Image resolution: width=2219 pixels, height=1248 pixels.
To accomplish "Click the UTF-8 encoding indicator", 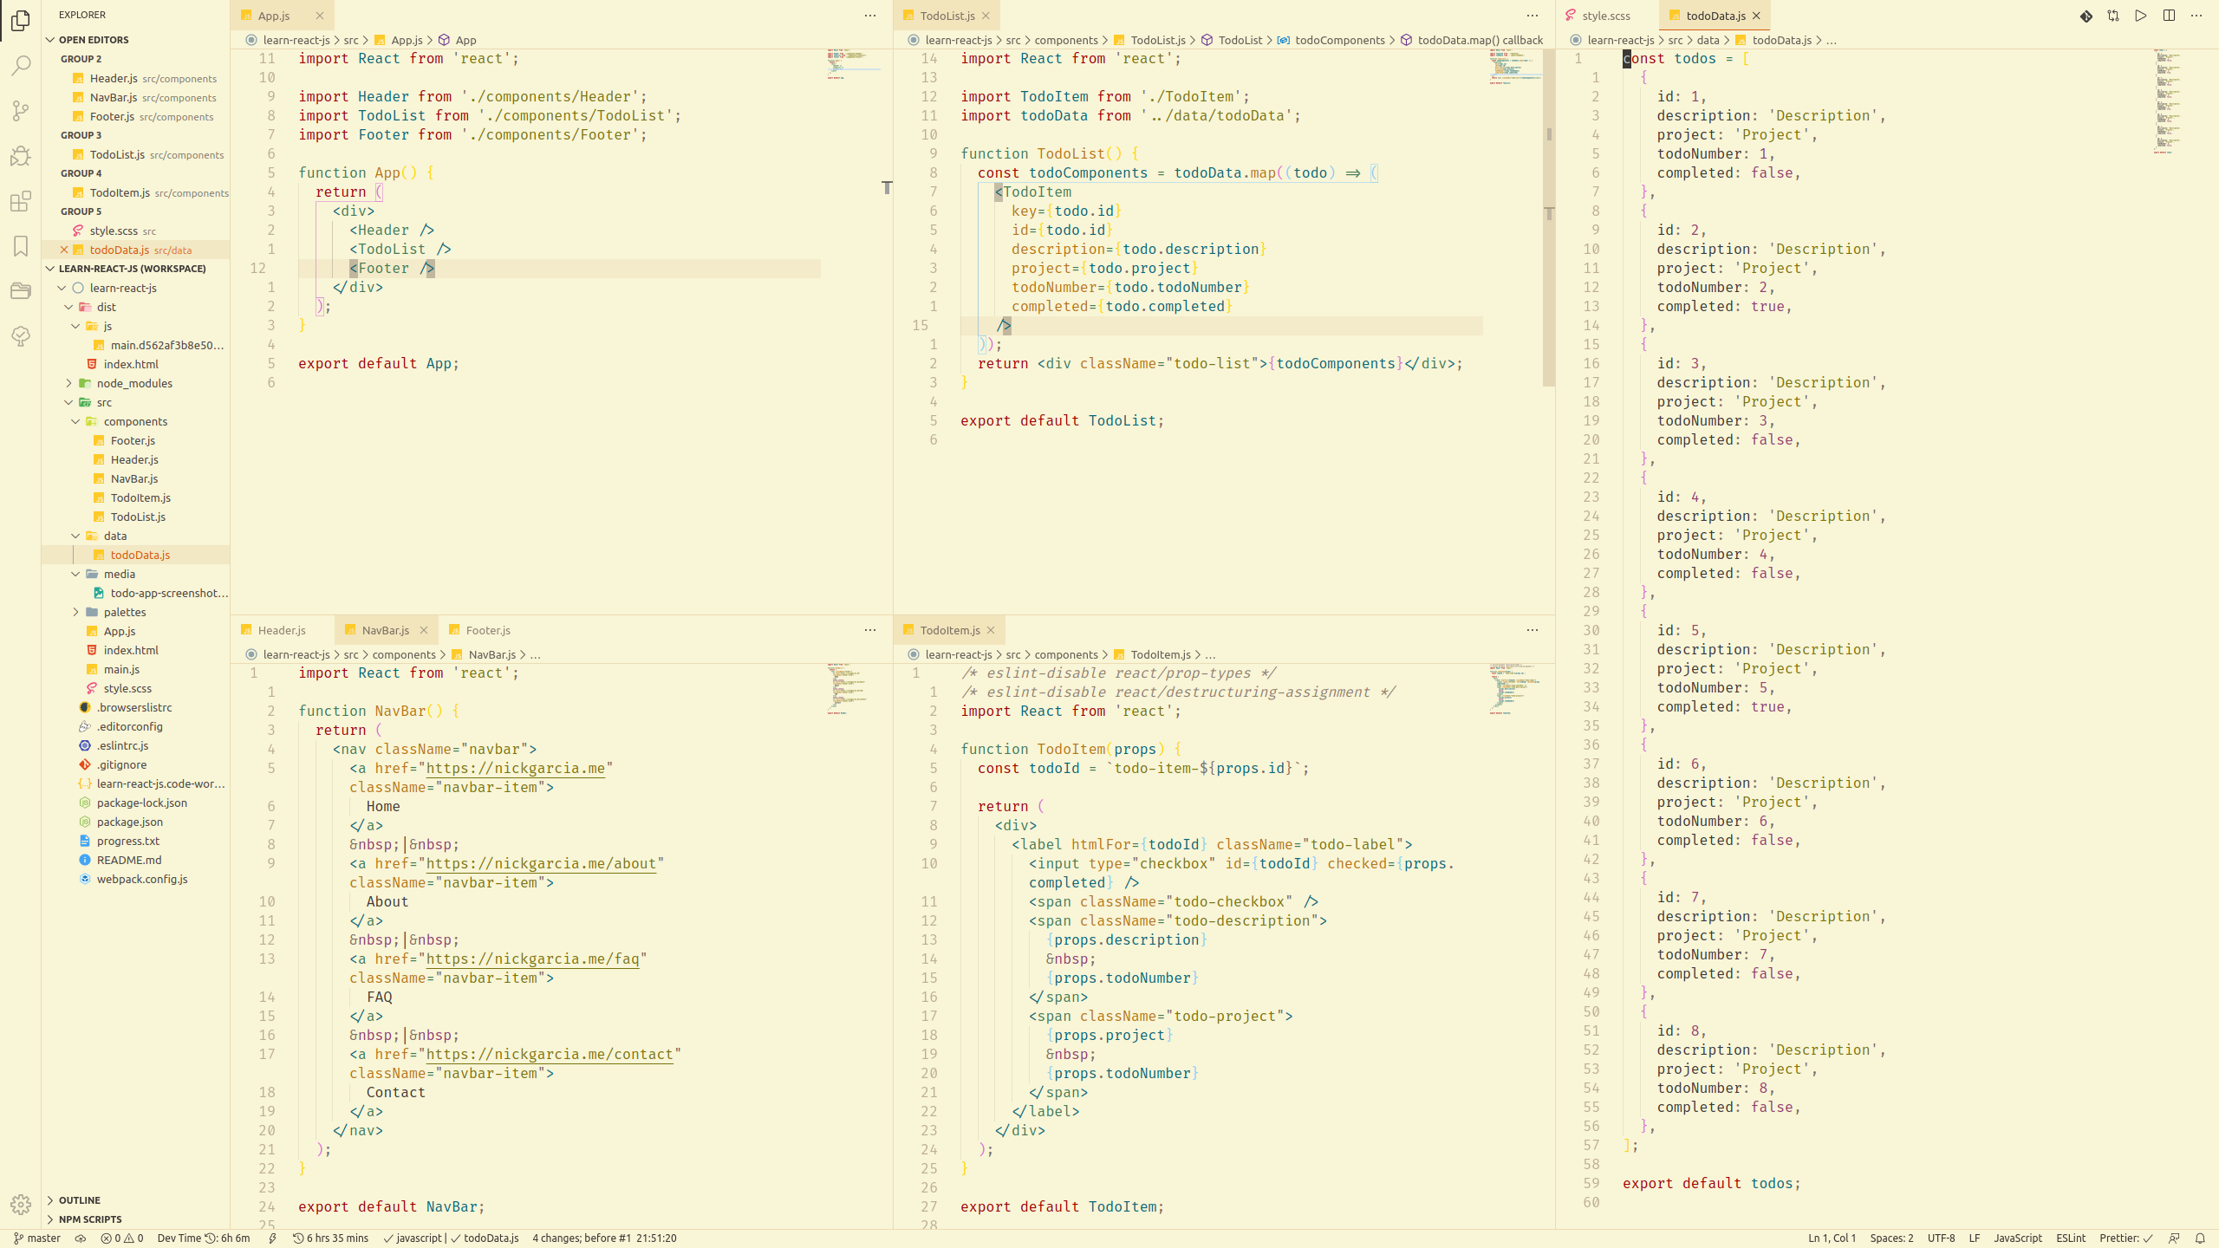I will (1941, 1238).
